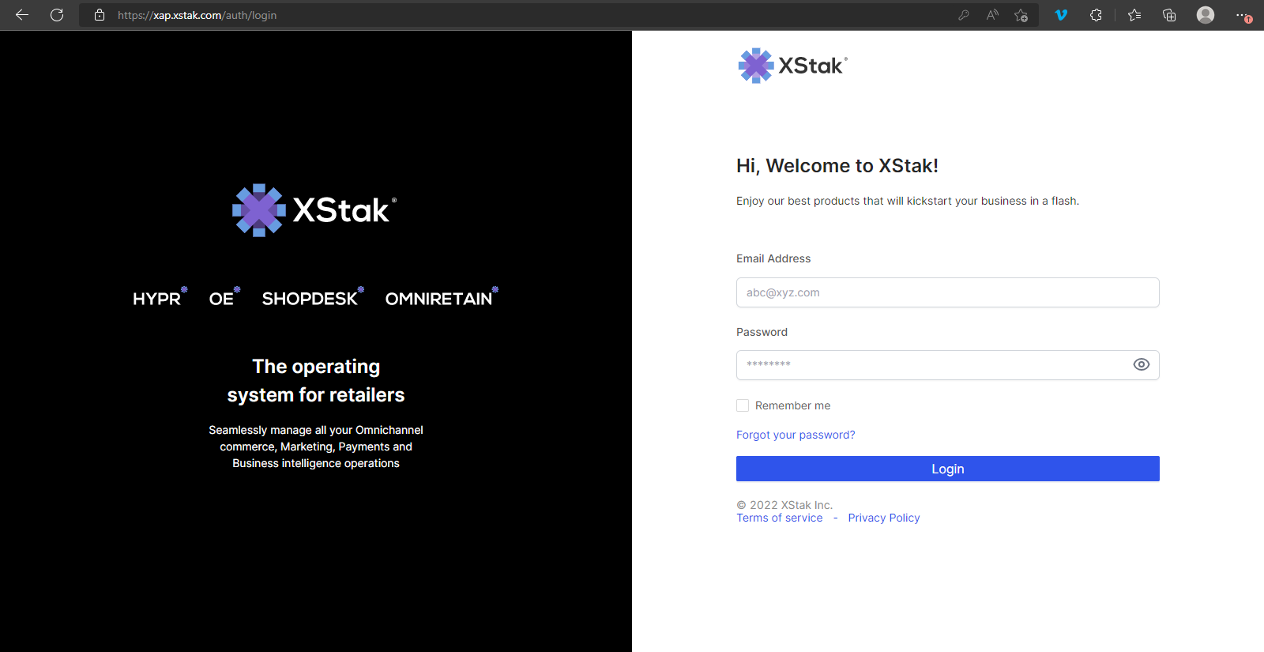Click the browser back arrow

click(x=22, y=15)
